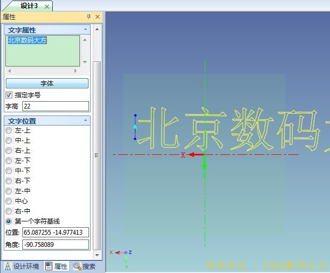Viewport: 330px width, 273px height.
Task: Choose the 中心 text position radio button
Action: coord(9,201)
